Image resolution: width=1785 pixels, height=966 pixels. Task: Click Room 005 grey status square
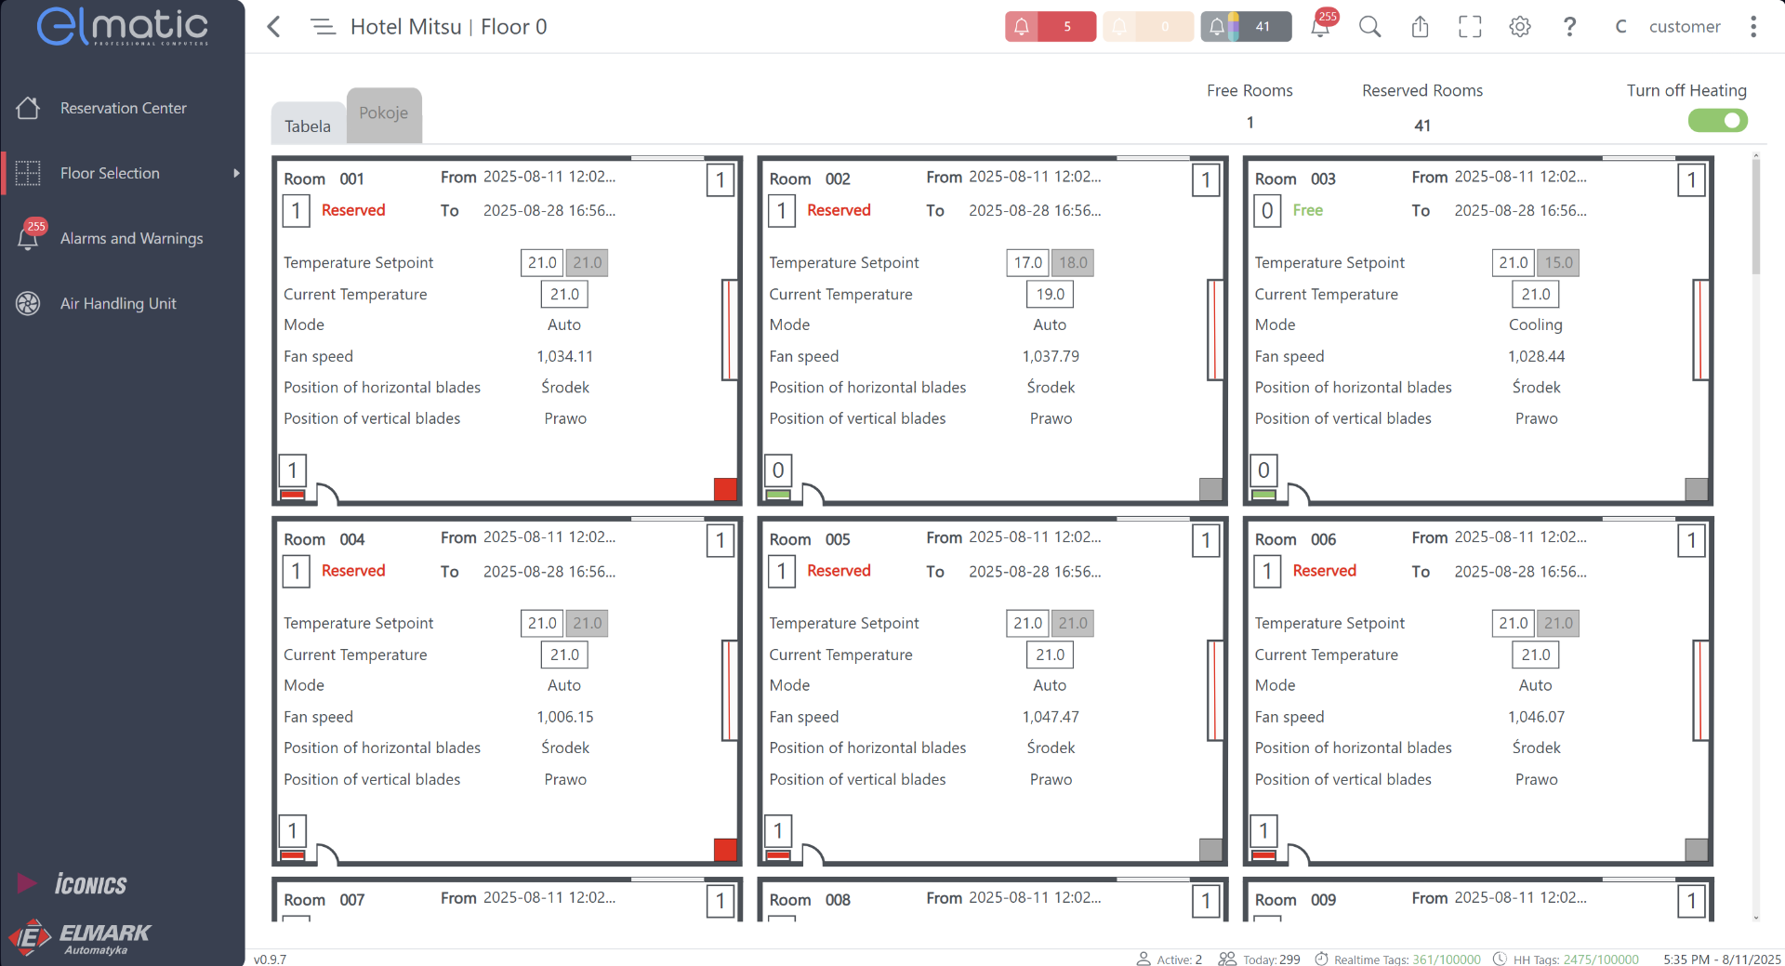[1210, 850]
